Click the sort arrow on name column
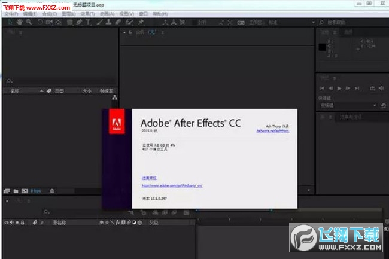The width and height of the screenshot is (389, 259). 41,92
